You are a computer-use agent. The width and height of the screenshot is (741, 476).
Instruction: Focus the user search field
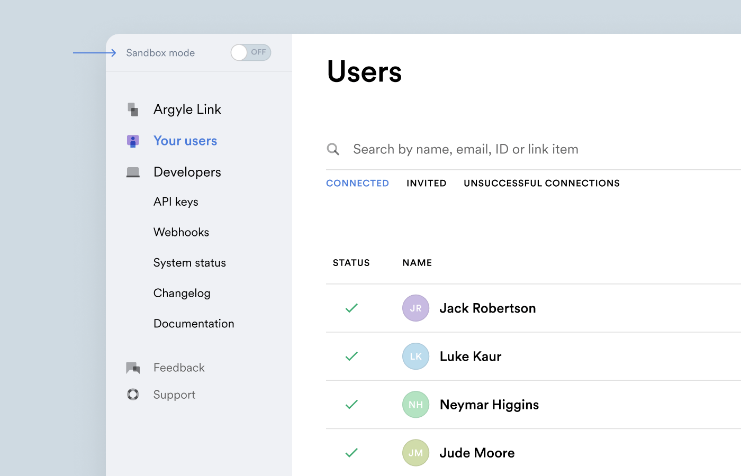(466, 149)
